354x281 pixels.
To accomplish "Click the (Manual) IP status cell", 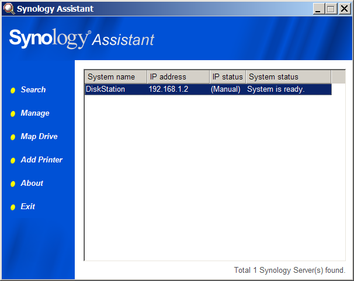I will pos(225,89).
